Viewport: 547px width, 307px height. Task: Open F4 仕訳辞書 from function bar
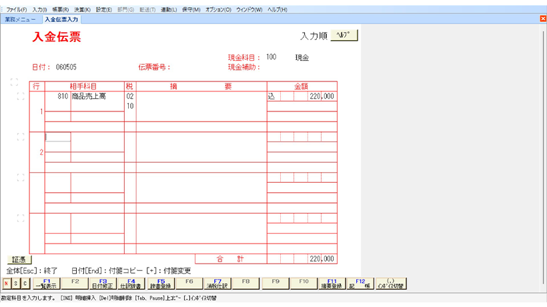132,284
